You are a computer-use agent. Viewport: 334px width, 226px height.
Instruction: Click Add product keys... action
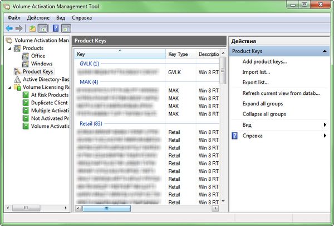(264, 62)
